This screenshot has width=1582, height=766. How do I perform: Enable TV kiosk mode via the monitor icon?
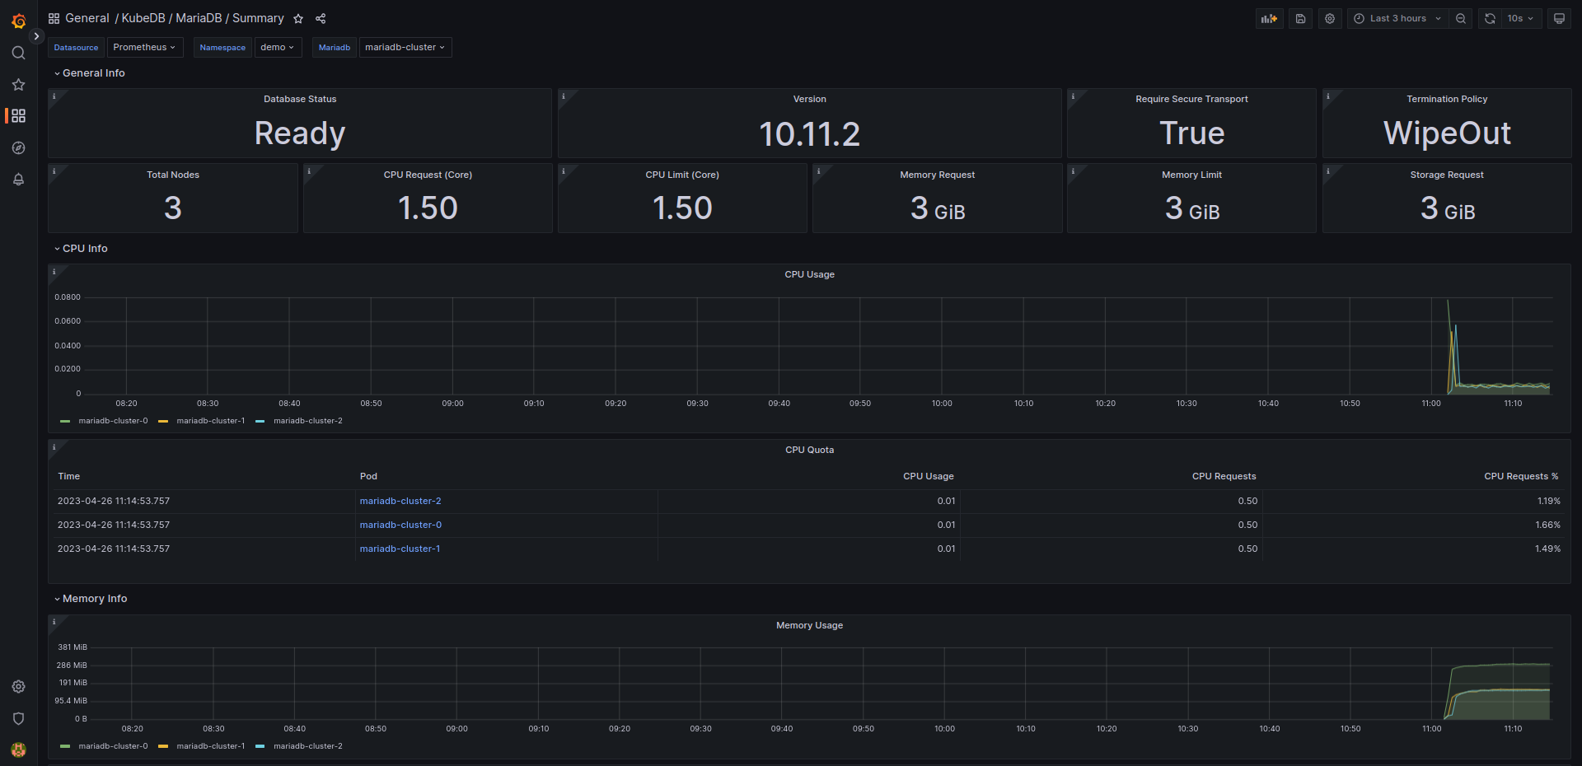tap(1558, 18)
